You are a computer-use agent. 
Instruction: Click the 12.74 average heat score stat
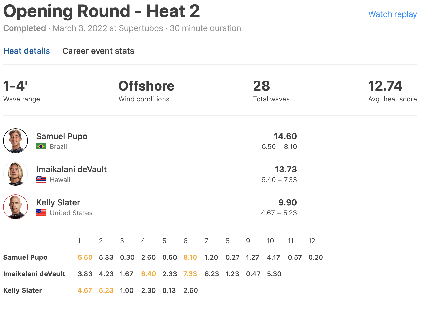click(385, 86)
